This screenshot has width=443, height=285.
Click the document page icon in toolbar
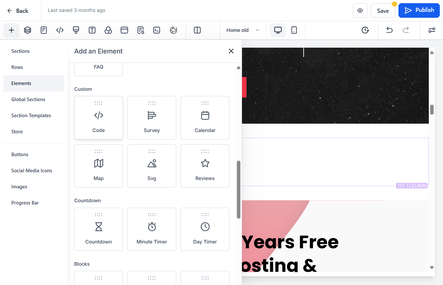(44, 30)
